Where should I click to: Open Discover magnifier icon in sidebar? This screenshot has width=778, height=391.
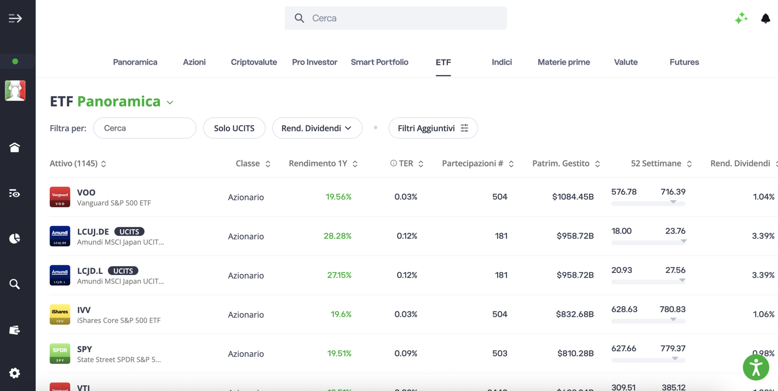coord(15,284)
